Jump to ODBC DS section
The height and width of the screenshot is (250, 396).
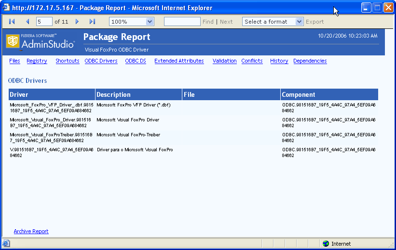[136, 61]
